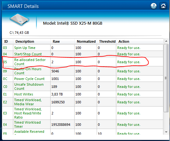Click the Action column header
This screenshot has width=170, height=141.
[x=124, y=41]
